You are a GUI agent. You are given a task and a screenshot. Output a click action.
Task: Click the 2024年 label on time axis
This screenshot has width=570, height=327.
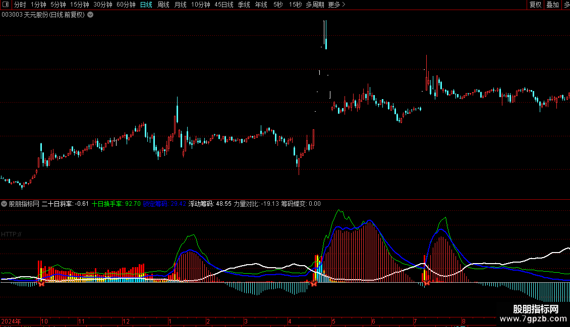coord(11,321)
